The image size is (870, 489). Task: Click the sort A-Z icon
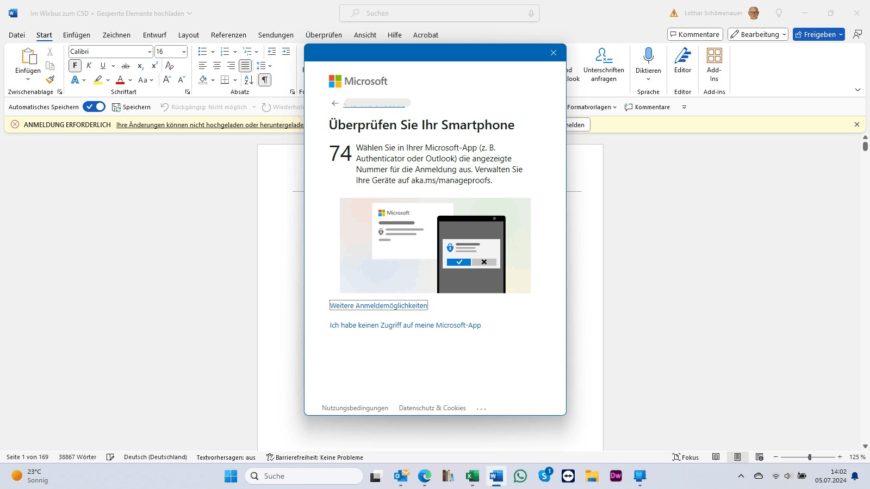pos(248,80)
